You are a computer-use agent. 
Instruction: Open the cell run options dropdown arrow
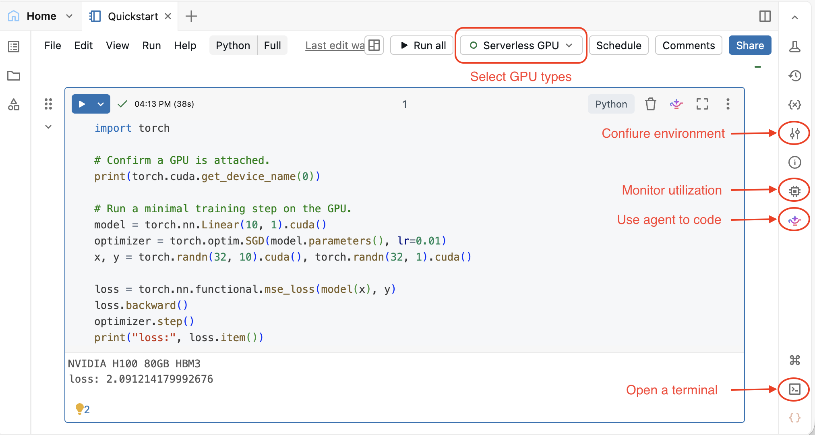[x=101, y=104]
